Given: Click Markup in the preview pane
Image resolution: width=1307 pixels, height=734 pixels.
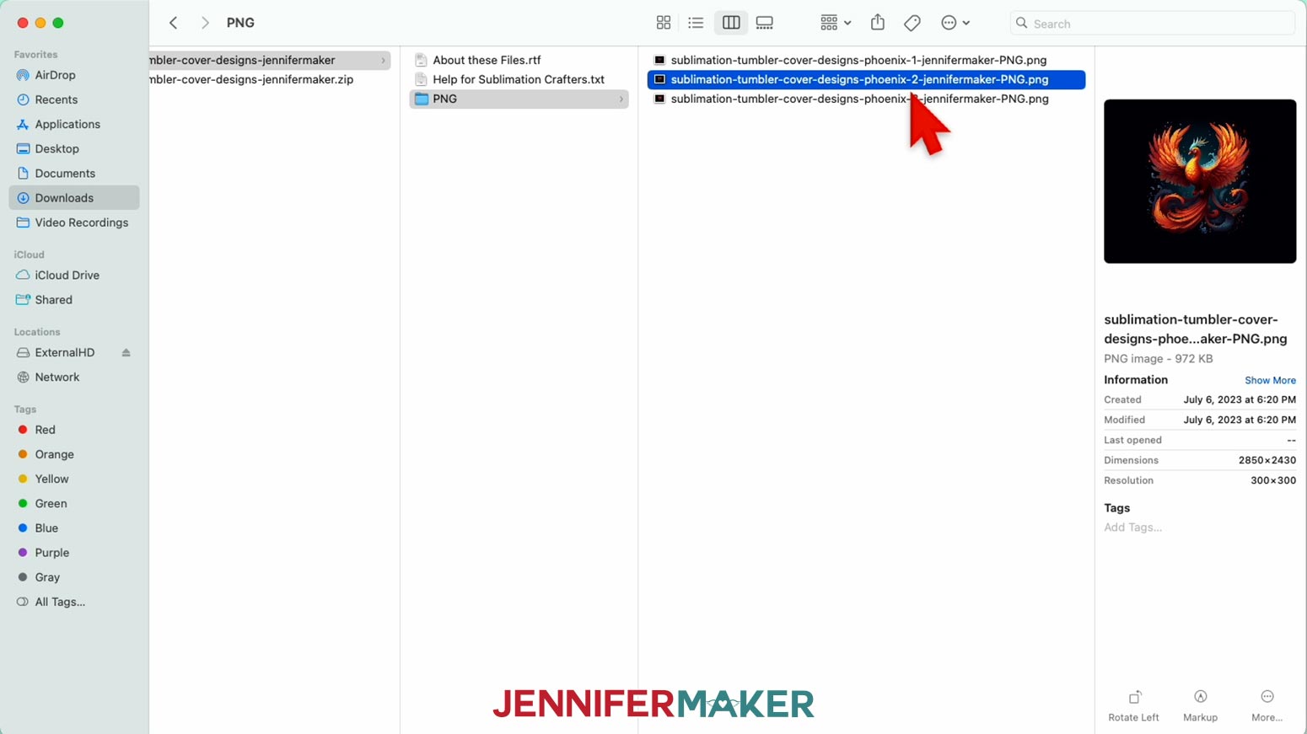Looking at the screenshot, I should pyautogui.click(x=1200, y=706).
